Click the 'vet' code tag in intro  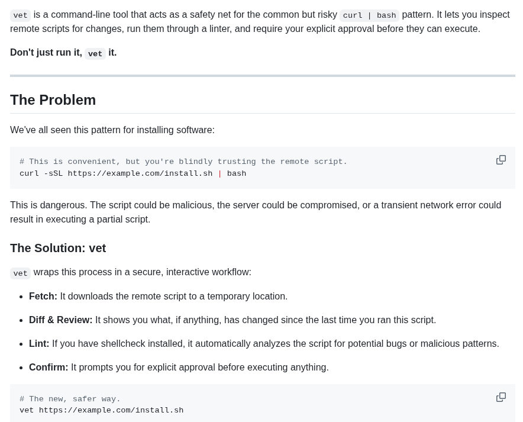[20, 15]
